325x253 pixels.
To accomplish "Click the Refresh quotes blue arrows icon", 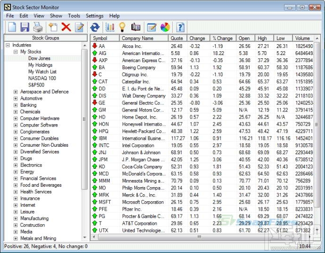I will coord(95,27).
